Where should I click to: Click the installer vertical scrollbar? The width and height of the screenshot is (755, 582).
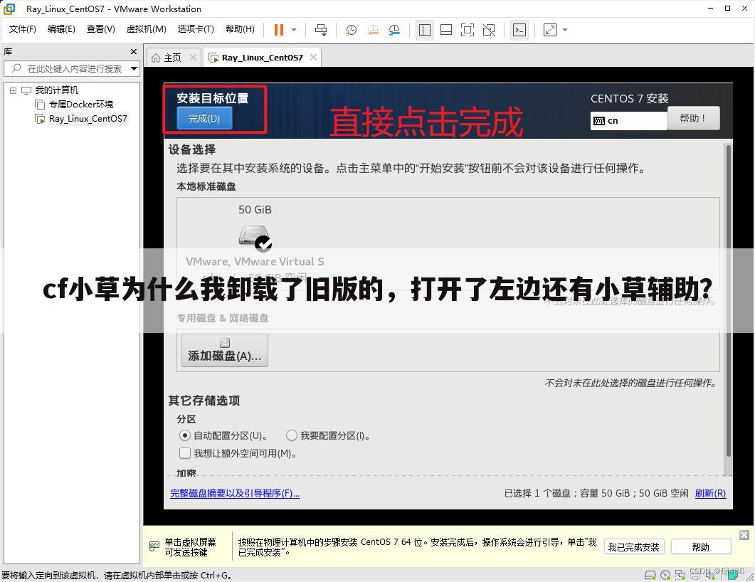click(728, 301)
